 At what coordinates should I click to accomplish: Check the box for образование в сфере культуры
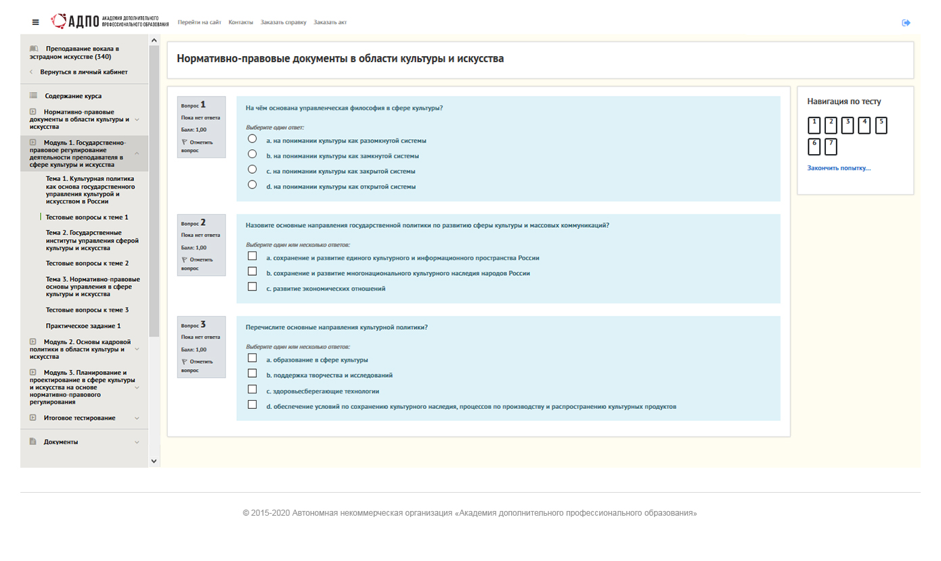pyautogui.click(x=253, y=358)
